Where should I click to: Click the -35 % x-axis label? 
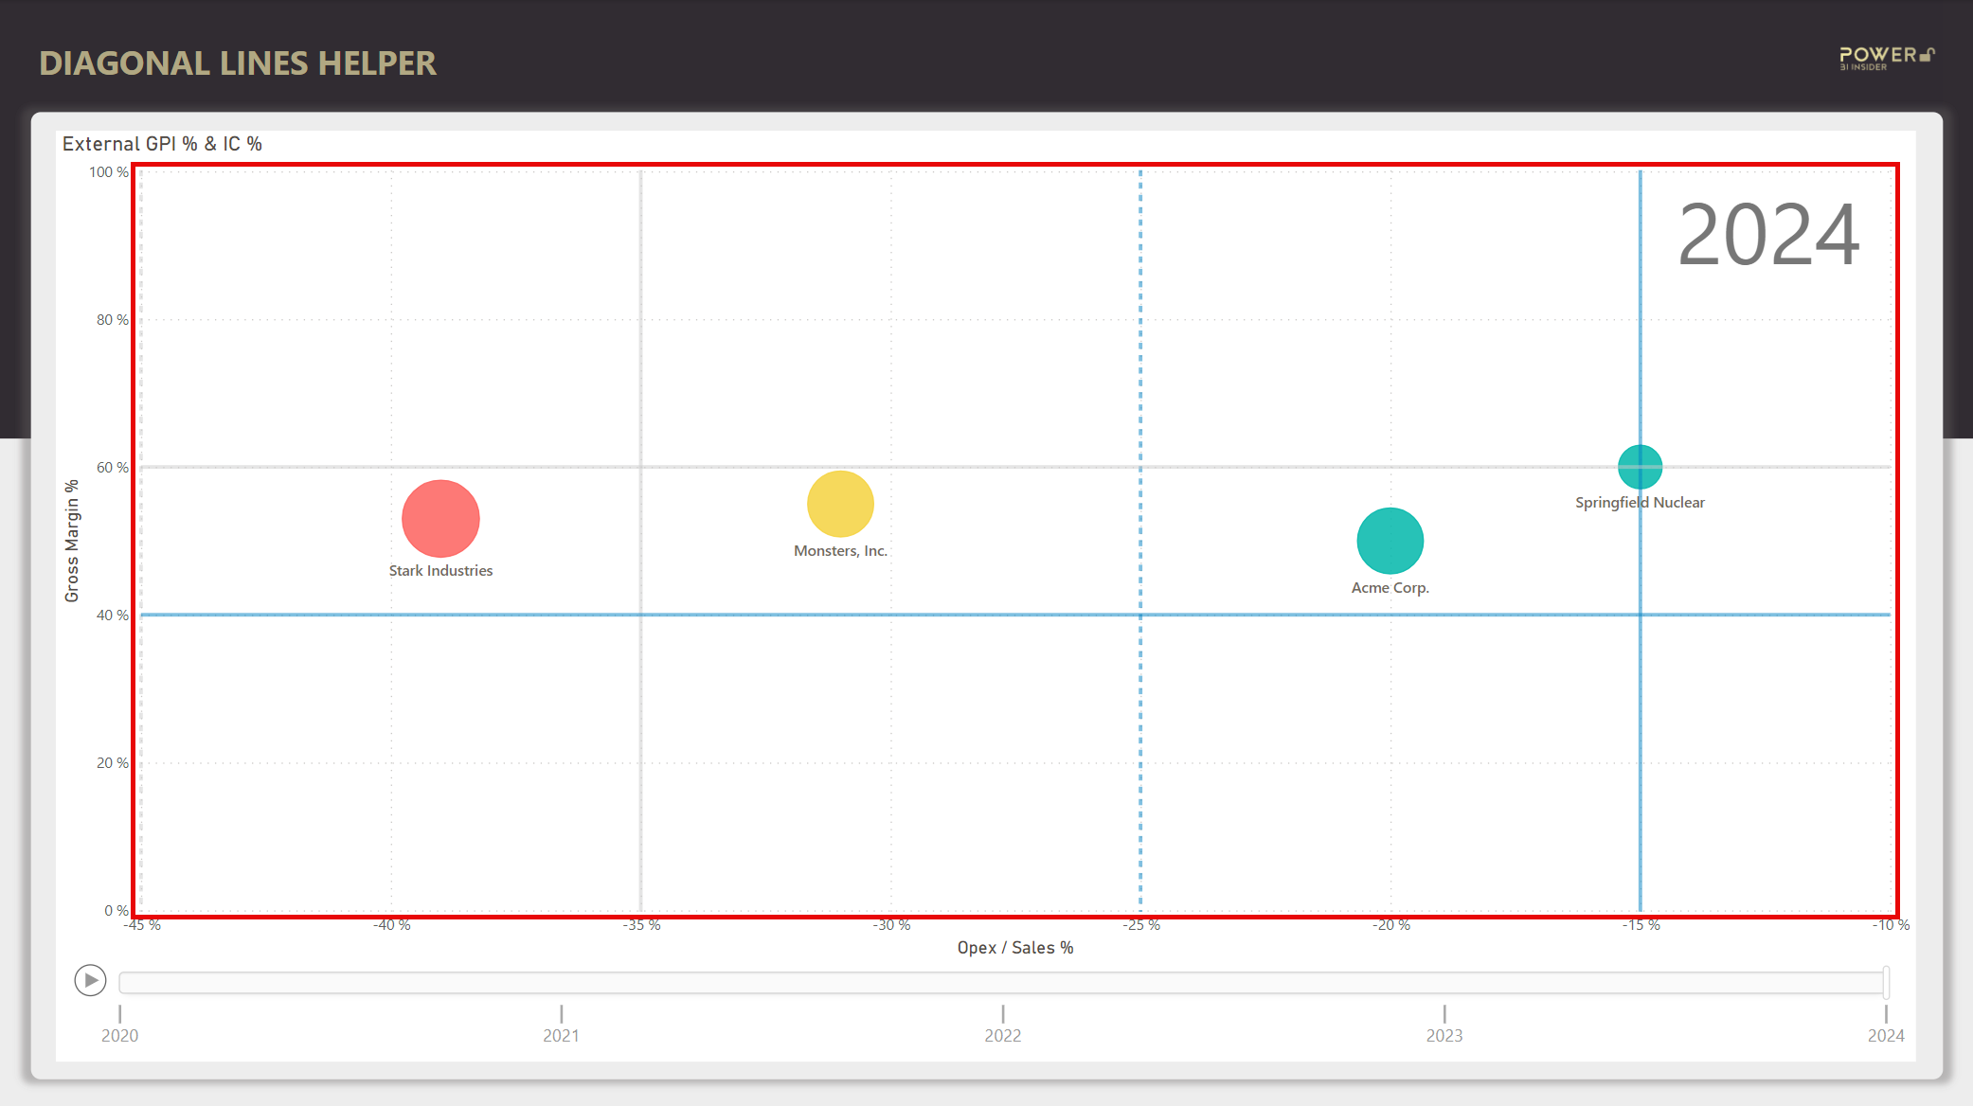(641, 925)
